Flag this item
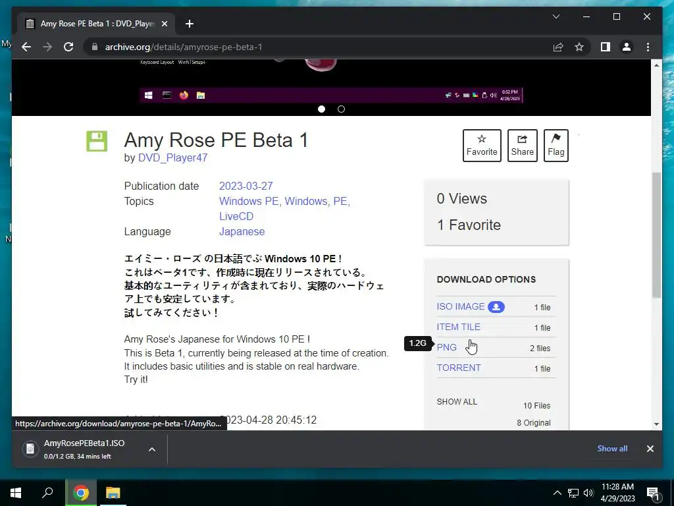 pyautogui.click(x=556, y=146)
